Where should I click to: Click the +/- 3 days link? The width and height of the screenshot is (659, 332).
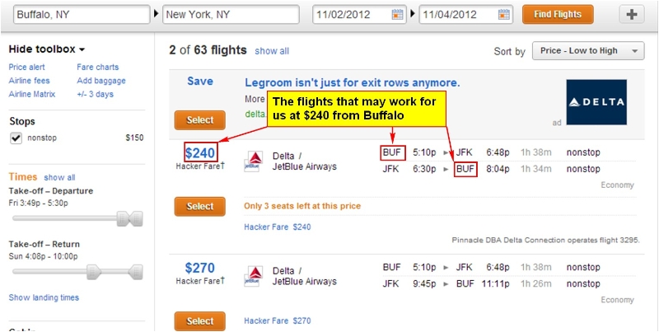95,94
